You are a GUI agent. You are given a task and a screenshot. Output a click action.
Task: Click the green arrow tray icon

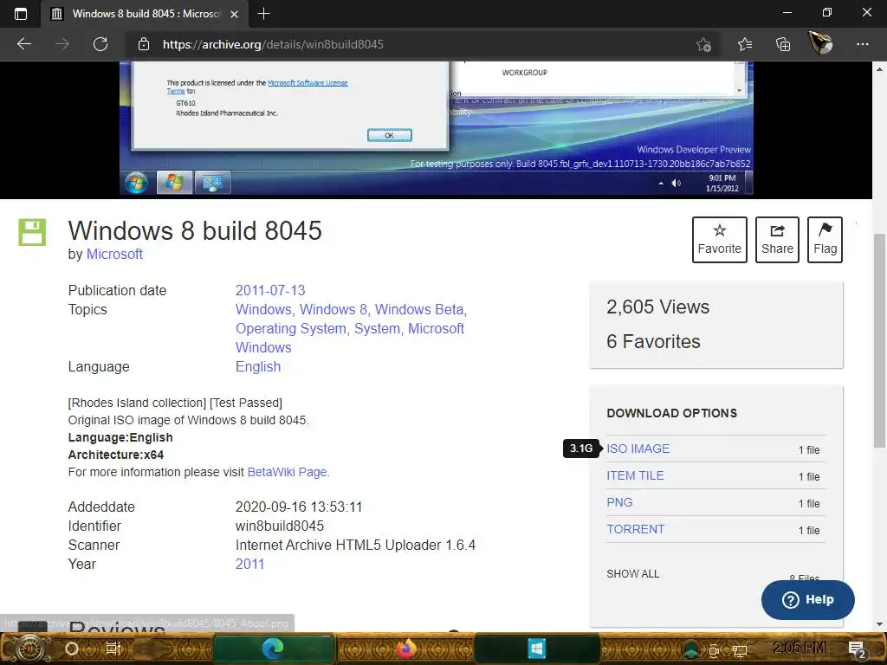690,650
